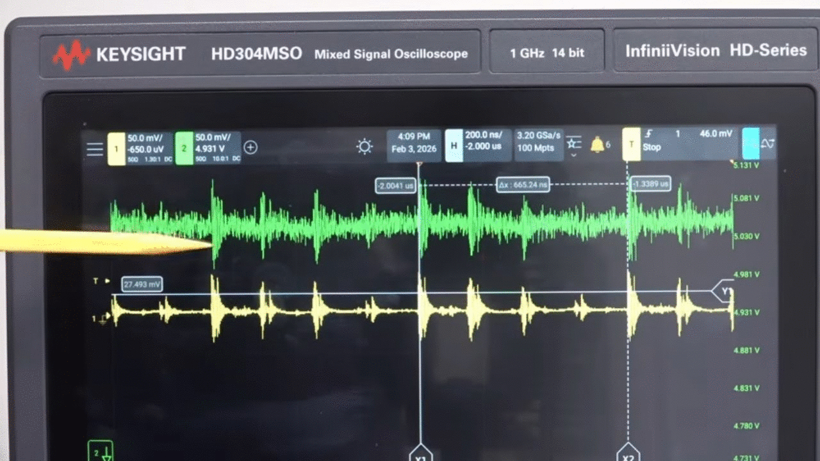The width and height of the screenshot is (820, 461).
Task: Select the X1 cursor handle at bottom
Action: coord(421,453)
